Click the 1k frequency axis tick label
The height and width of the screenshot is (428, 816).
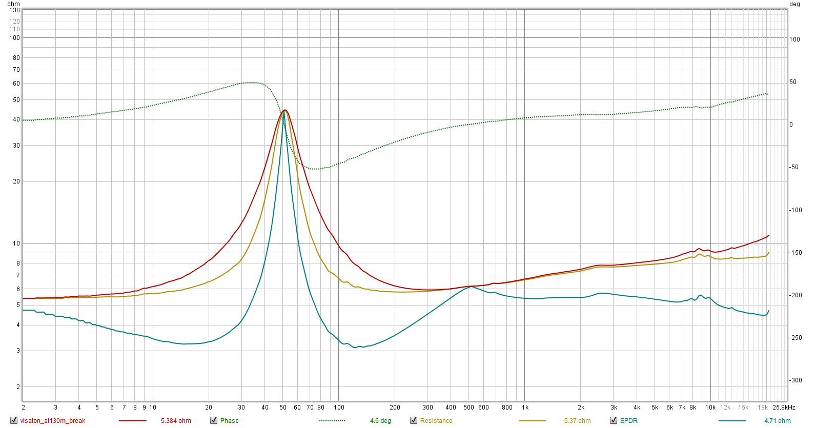[x=525, y=407]
